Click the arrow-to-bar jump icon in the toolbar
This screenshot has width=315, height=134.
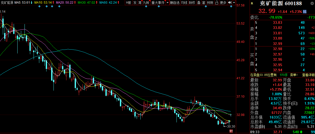229,3
